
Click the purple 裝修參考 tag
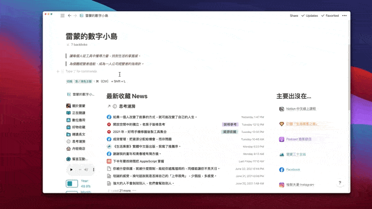point(230,124)
